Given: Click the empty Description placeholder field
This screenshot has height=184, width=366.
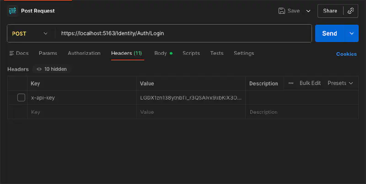Looking at the screenshot, I should pyautogui.click(x=302, y=112).
